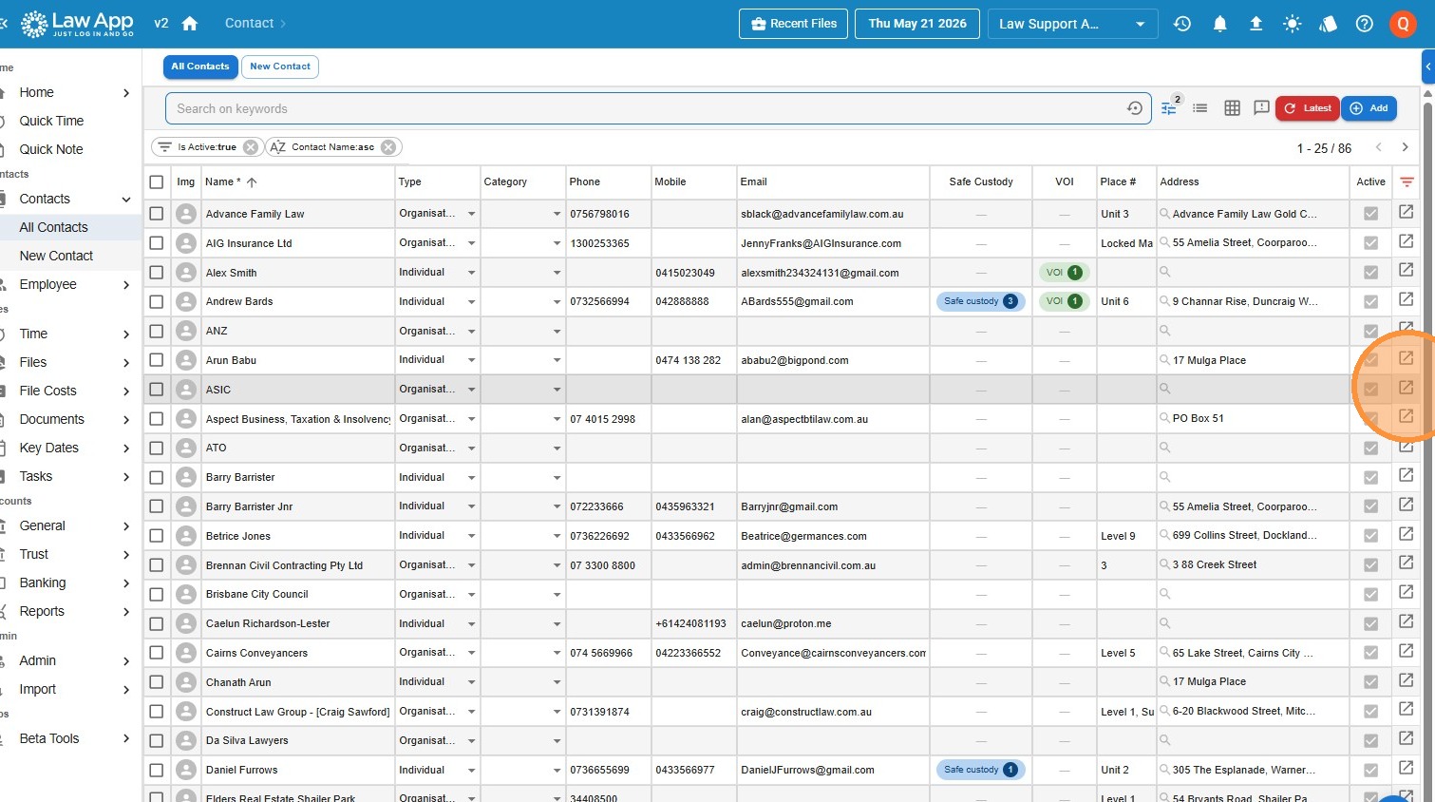Screen dimensions: 1435x802
Task: Toggle light/dark theme sun icon
Action: coord(1292,24)
